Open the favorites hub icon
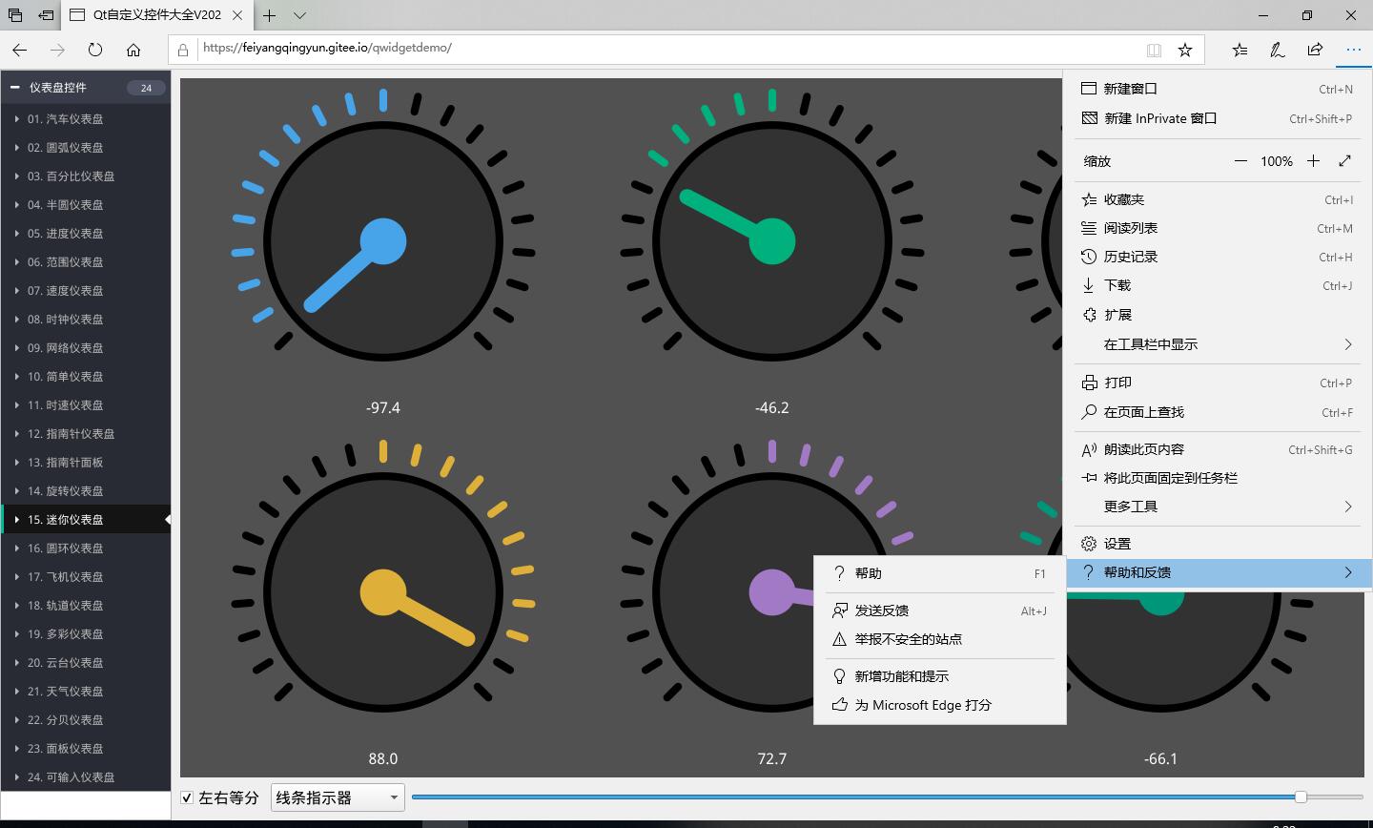Image resolution: width=1373 pixels, height=828 pixels. 1240,50
